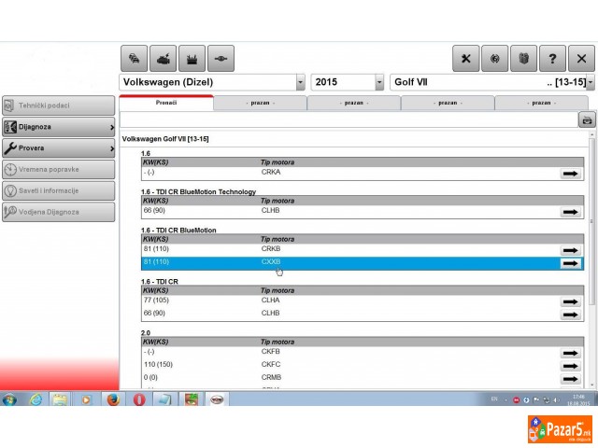The image size is (598, 448).
Task: Open the vehicle selection cars icon
Action: point(134,58)
